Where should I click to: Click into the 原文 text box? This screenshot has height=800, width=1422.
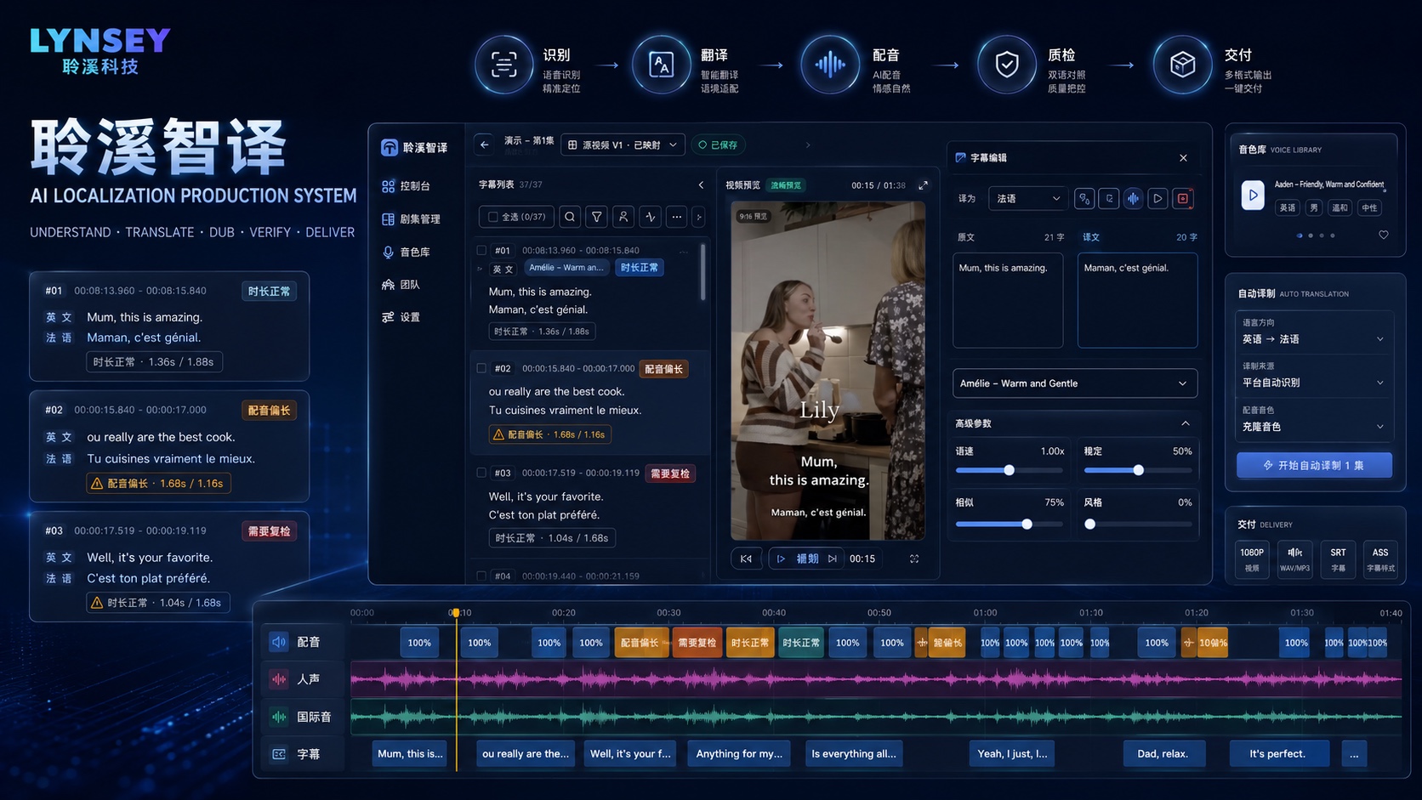(1008, 300)
